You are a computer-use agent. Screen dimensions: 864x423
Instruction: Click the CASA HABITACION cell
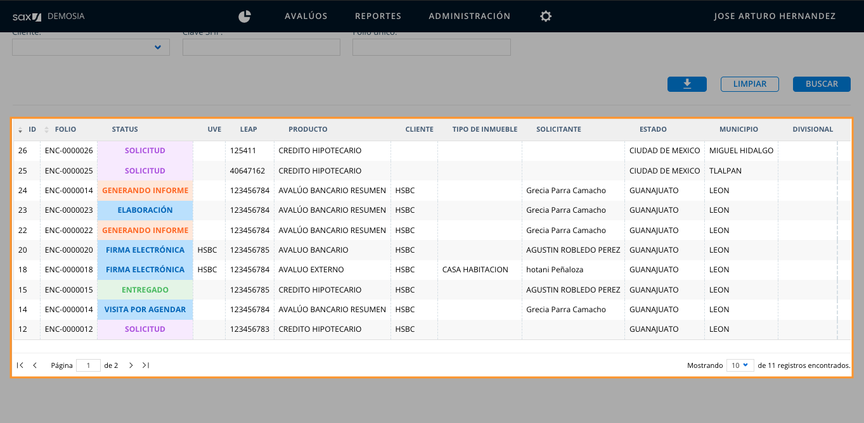click(475, 270)
